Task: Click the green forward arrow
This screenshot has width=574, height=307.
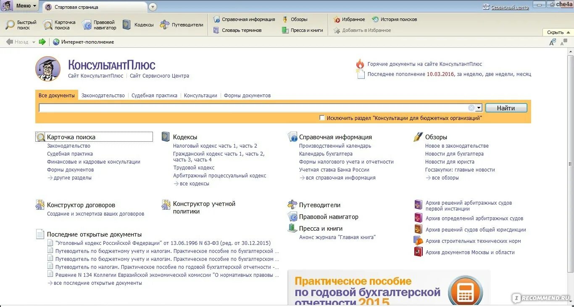Action: pos(42,42)
